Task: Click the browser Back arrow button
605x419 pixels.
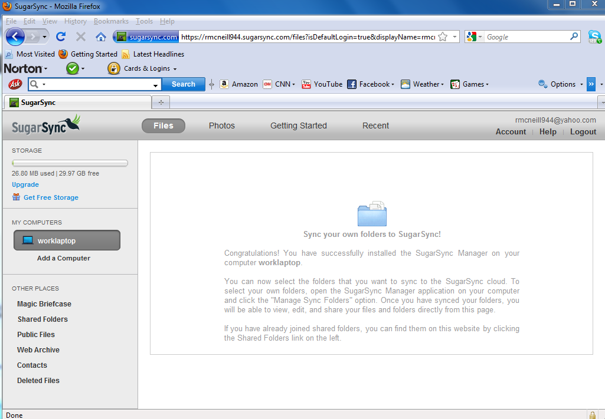Action: 15,37
